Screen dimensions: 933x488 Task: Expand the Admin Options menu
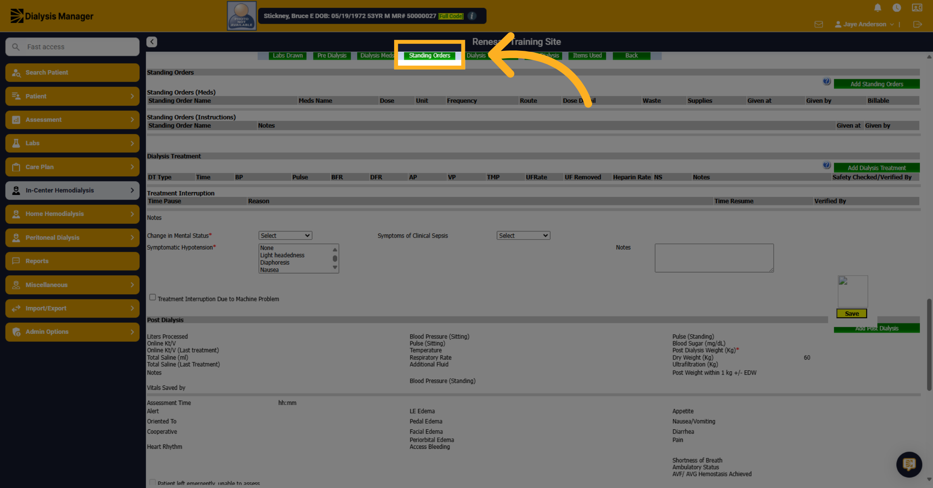pos(72,332)
